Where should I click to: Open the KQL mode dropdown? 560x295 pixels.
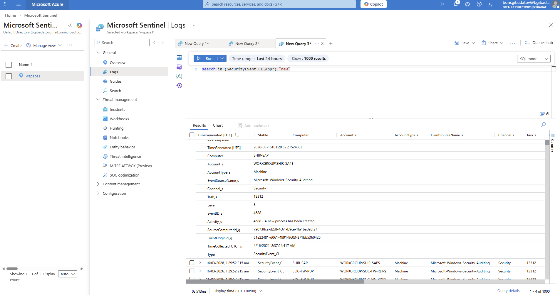534,59
